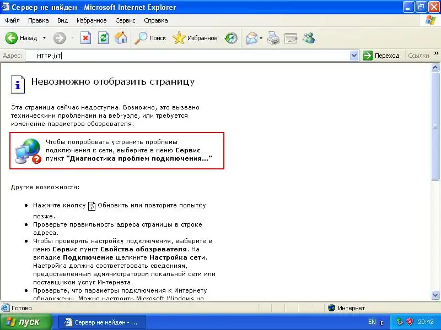Switch the EN language indicator

372,322
